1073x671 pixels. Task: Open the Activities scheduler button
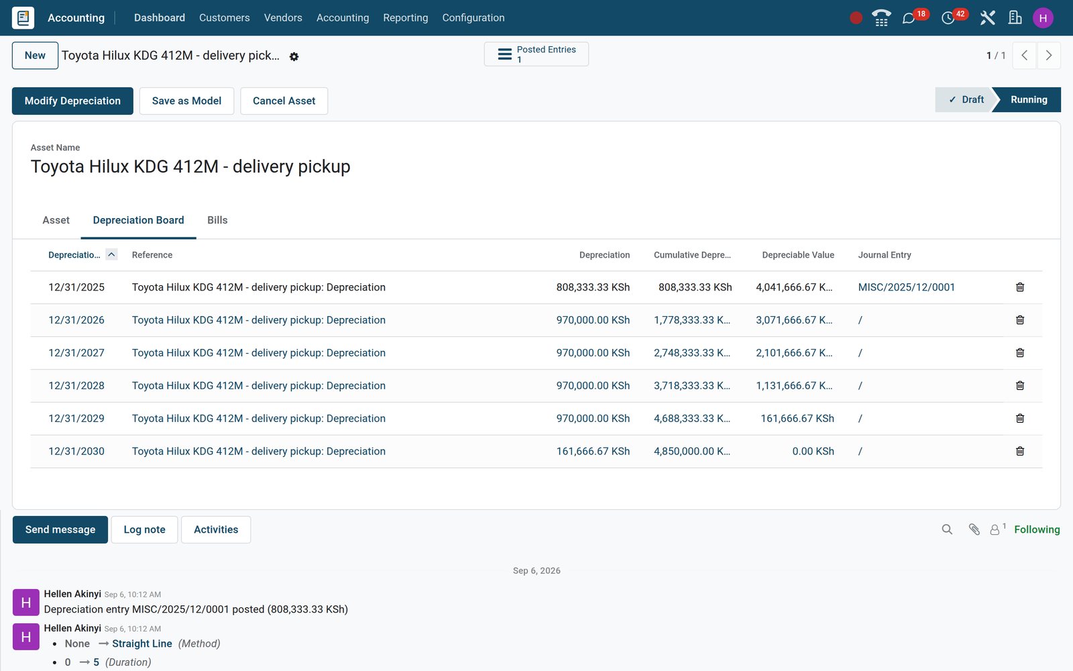click(216, 529)
